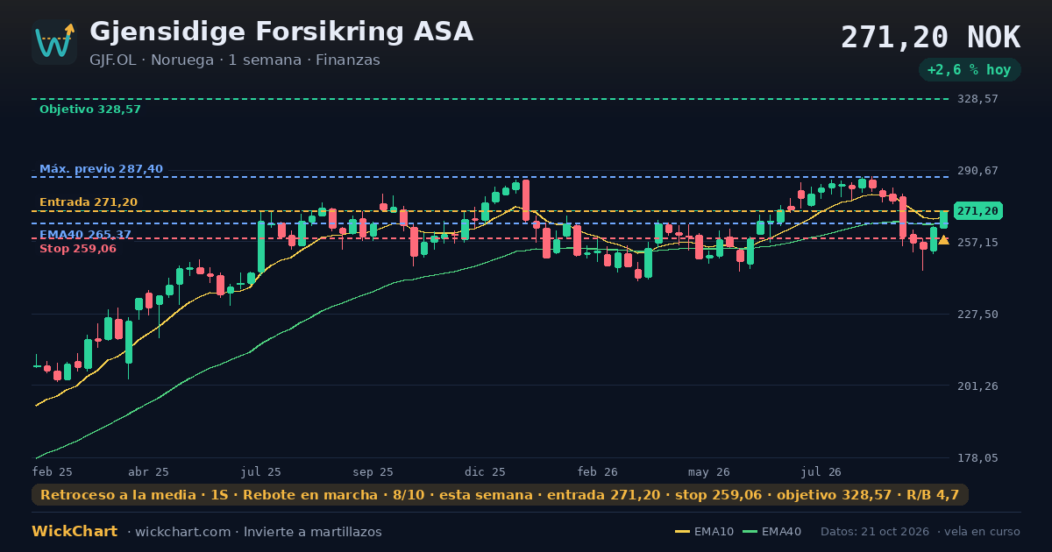Select the title Gjensidige Forsikring ASA

point(281,32)
